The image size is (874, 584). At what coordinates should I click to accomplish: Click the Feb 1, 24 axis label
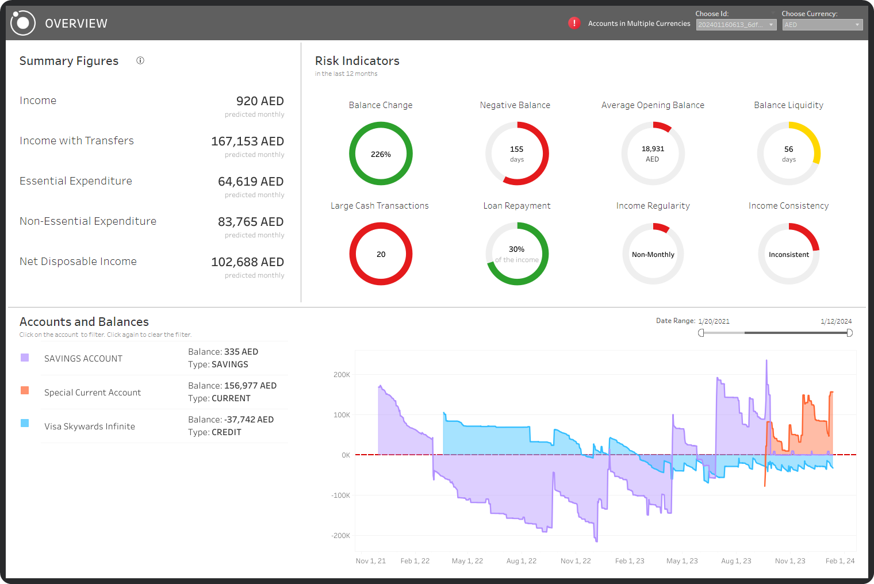coord(840,560)
